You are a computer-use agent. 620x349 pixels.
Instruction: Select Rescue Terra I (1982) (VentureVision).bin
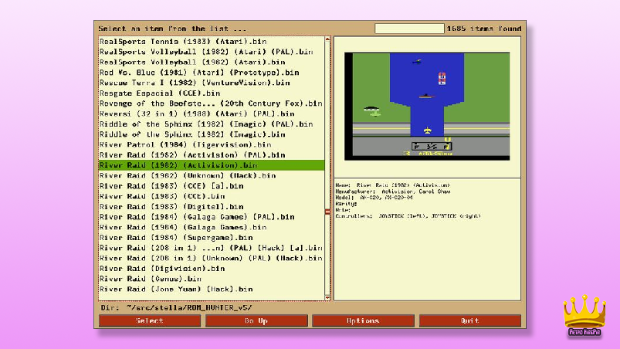coord(212,83)
